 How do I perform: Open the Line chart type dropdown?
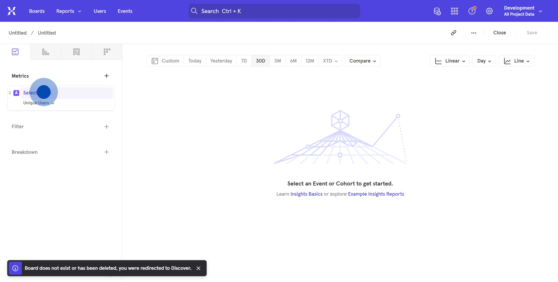pyautogui.click(x=516, y=61)
